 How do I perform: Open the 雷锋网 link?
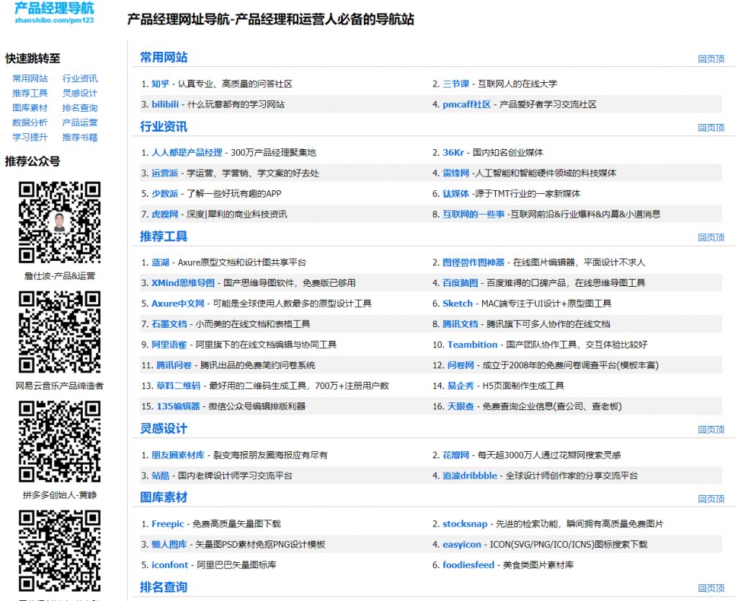coord(455,173)
